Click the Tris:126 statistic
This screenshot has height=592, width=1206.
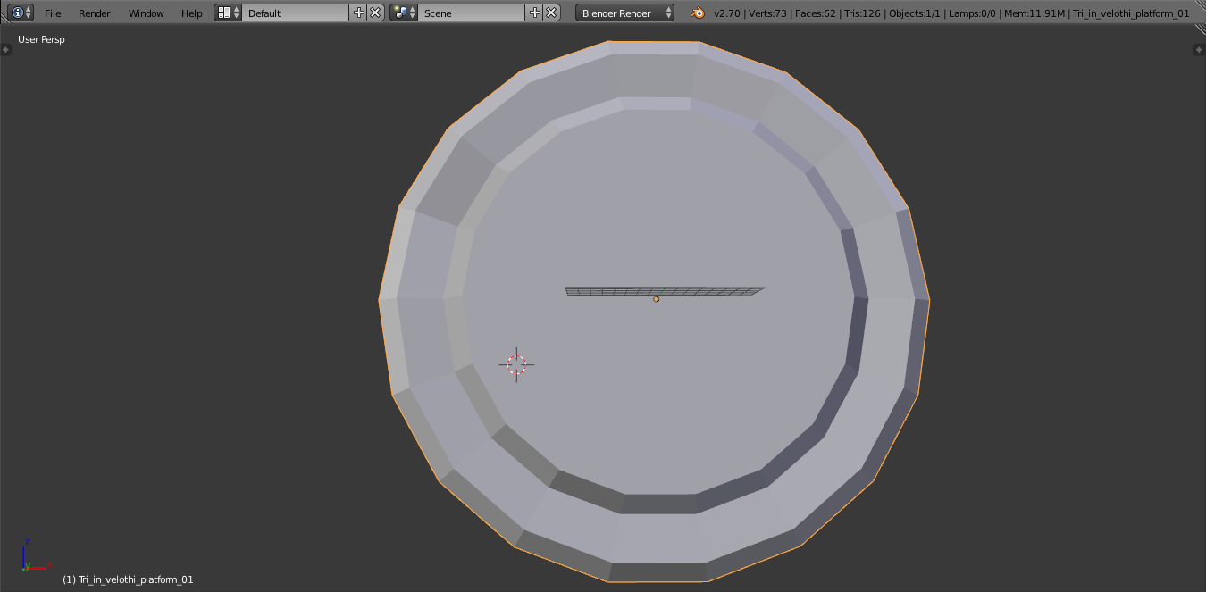pos(864,13)
